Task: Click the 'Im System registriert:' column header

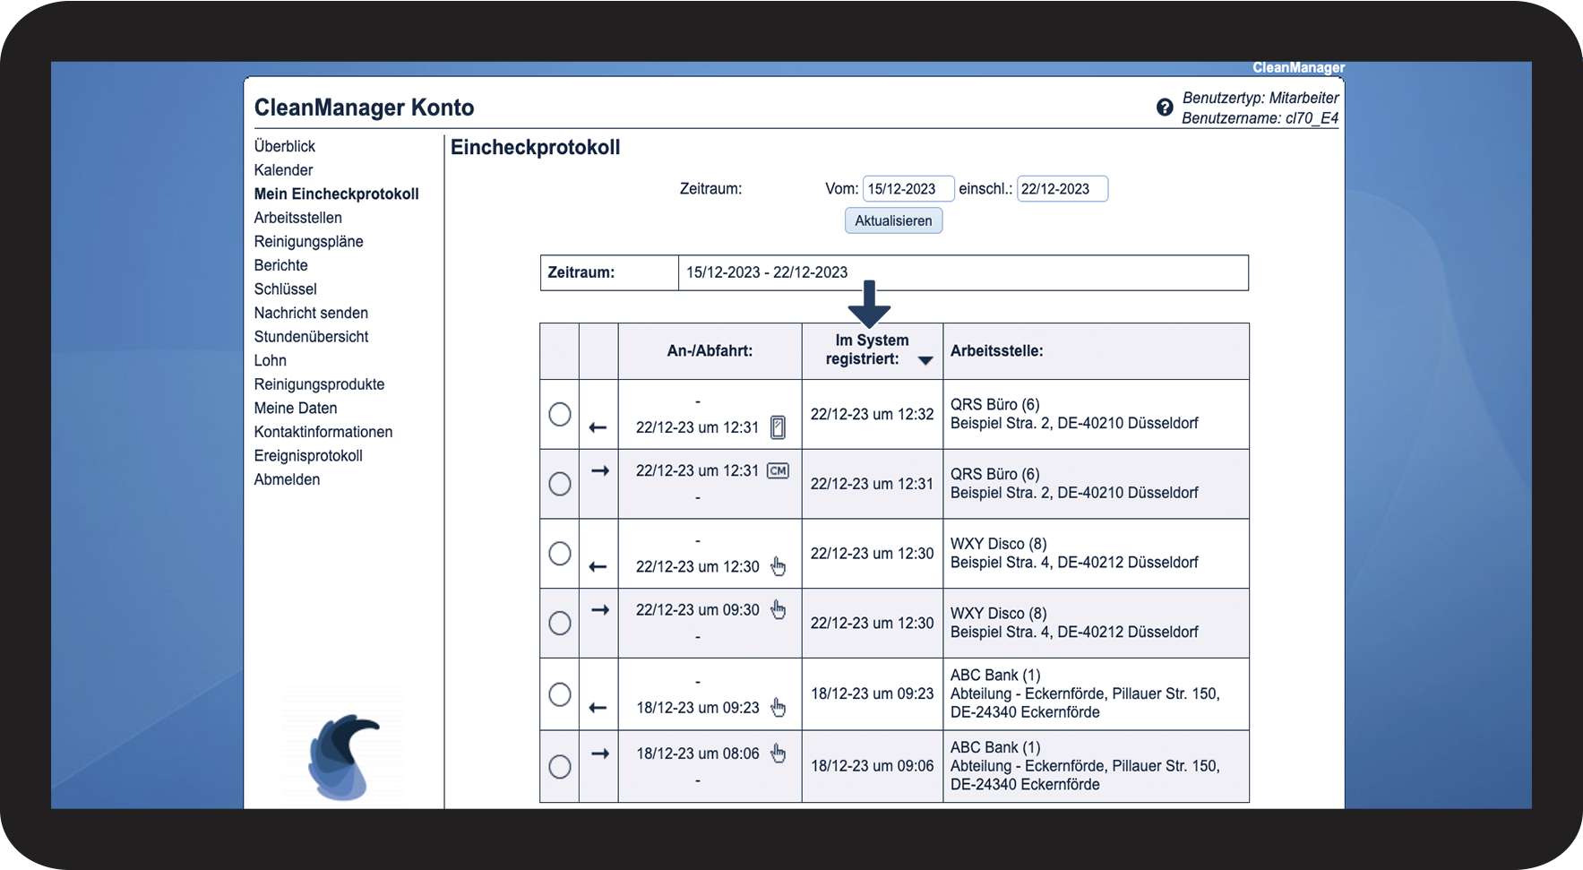Action: [872, 350]
